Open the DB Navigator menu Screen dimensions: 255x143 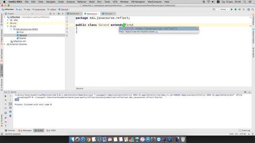tap(138, 2)
